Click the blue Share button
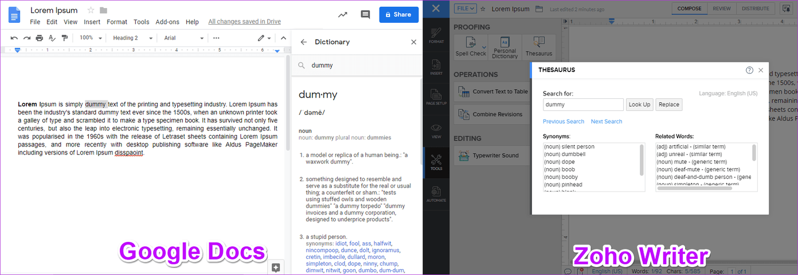798x275 pixels. click(x=398, y=15)
